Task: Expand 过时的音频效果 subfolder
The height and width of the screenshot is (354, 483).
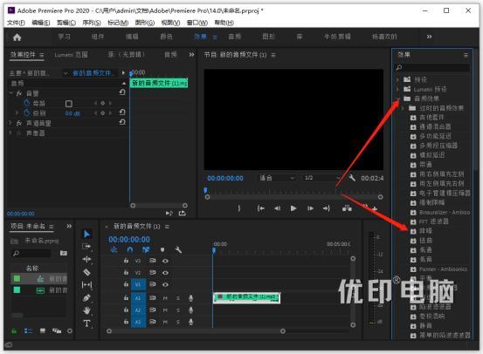Action: tap(403, 108)
